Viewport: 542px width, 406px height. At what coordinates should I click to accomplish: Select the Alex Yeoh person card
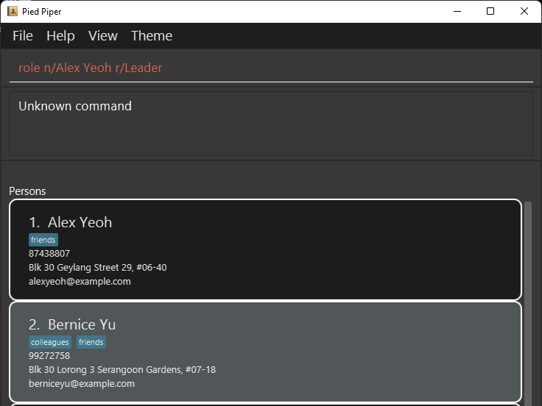[x=265, y=249]
